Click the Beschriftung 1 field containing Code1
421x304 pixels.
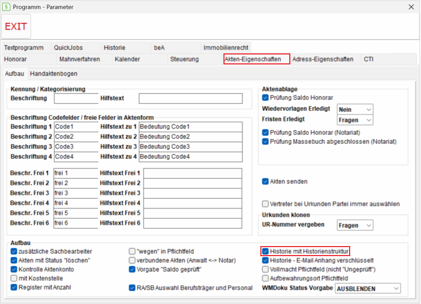pos(76,127)
